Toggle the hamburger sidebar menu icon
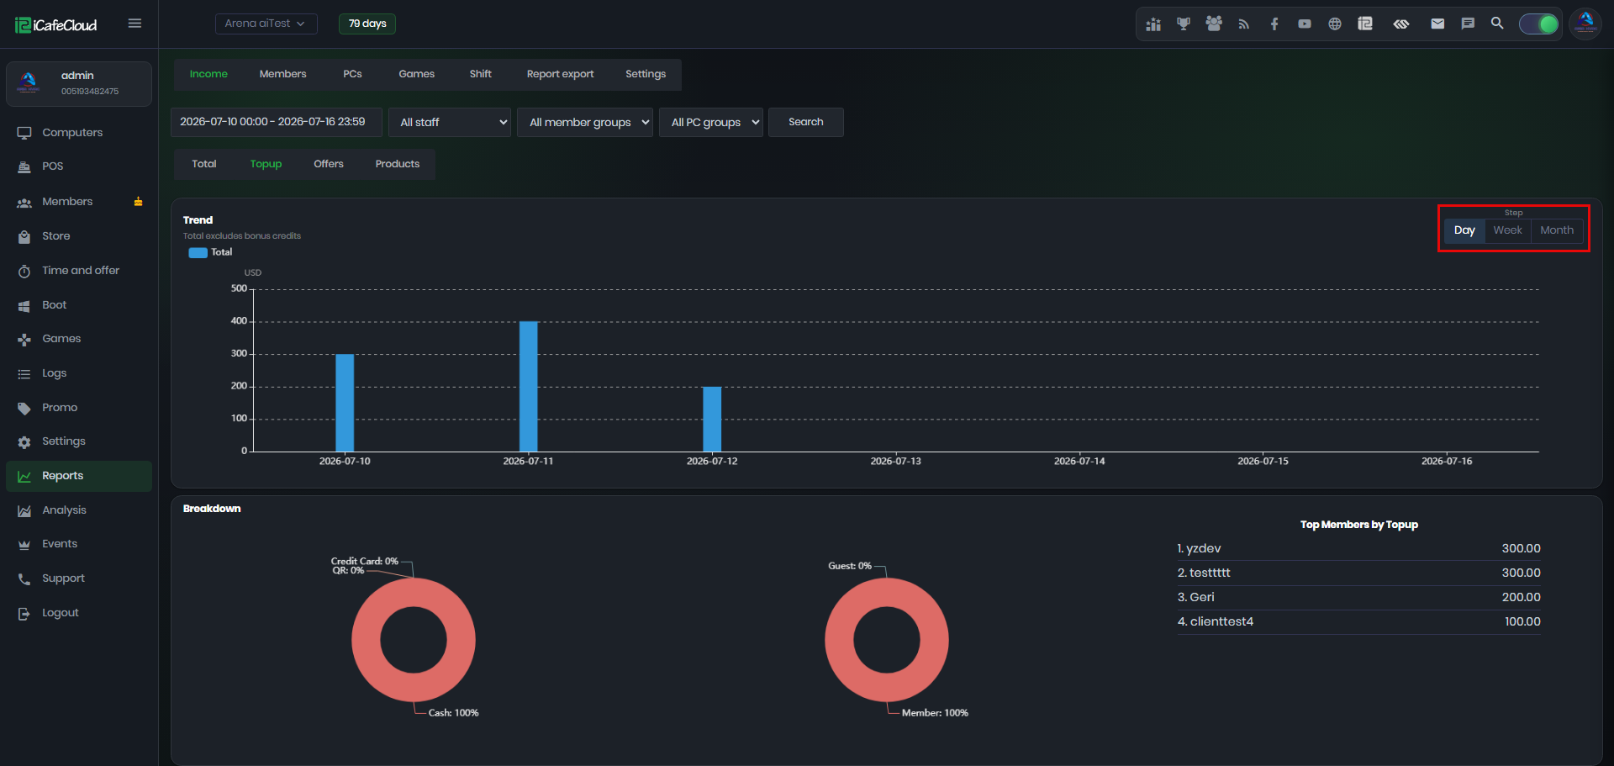Viewport: 1614px width, 766px height. [134, 24]
